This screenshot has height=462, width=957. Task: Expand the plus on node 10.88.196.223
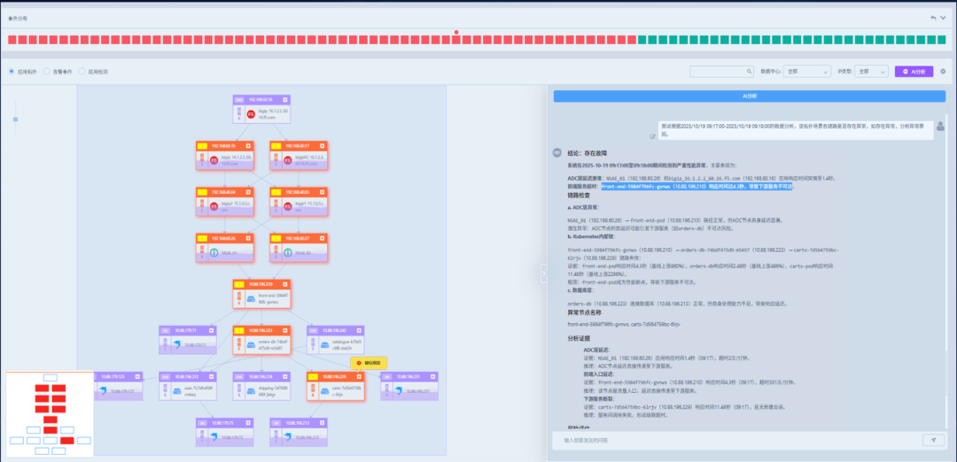pyautogui.click(x=285, y=330)
